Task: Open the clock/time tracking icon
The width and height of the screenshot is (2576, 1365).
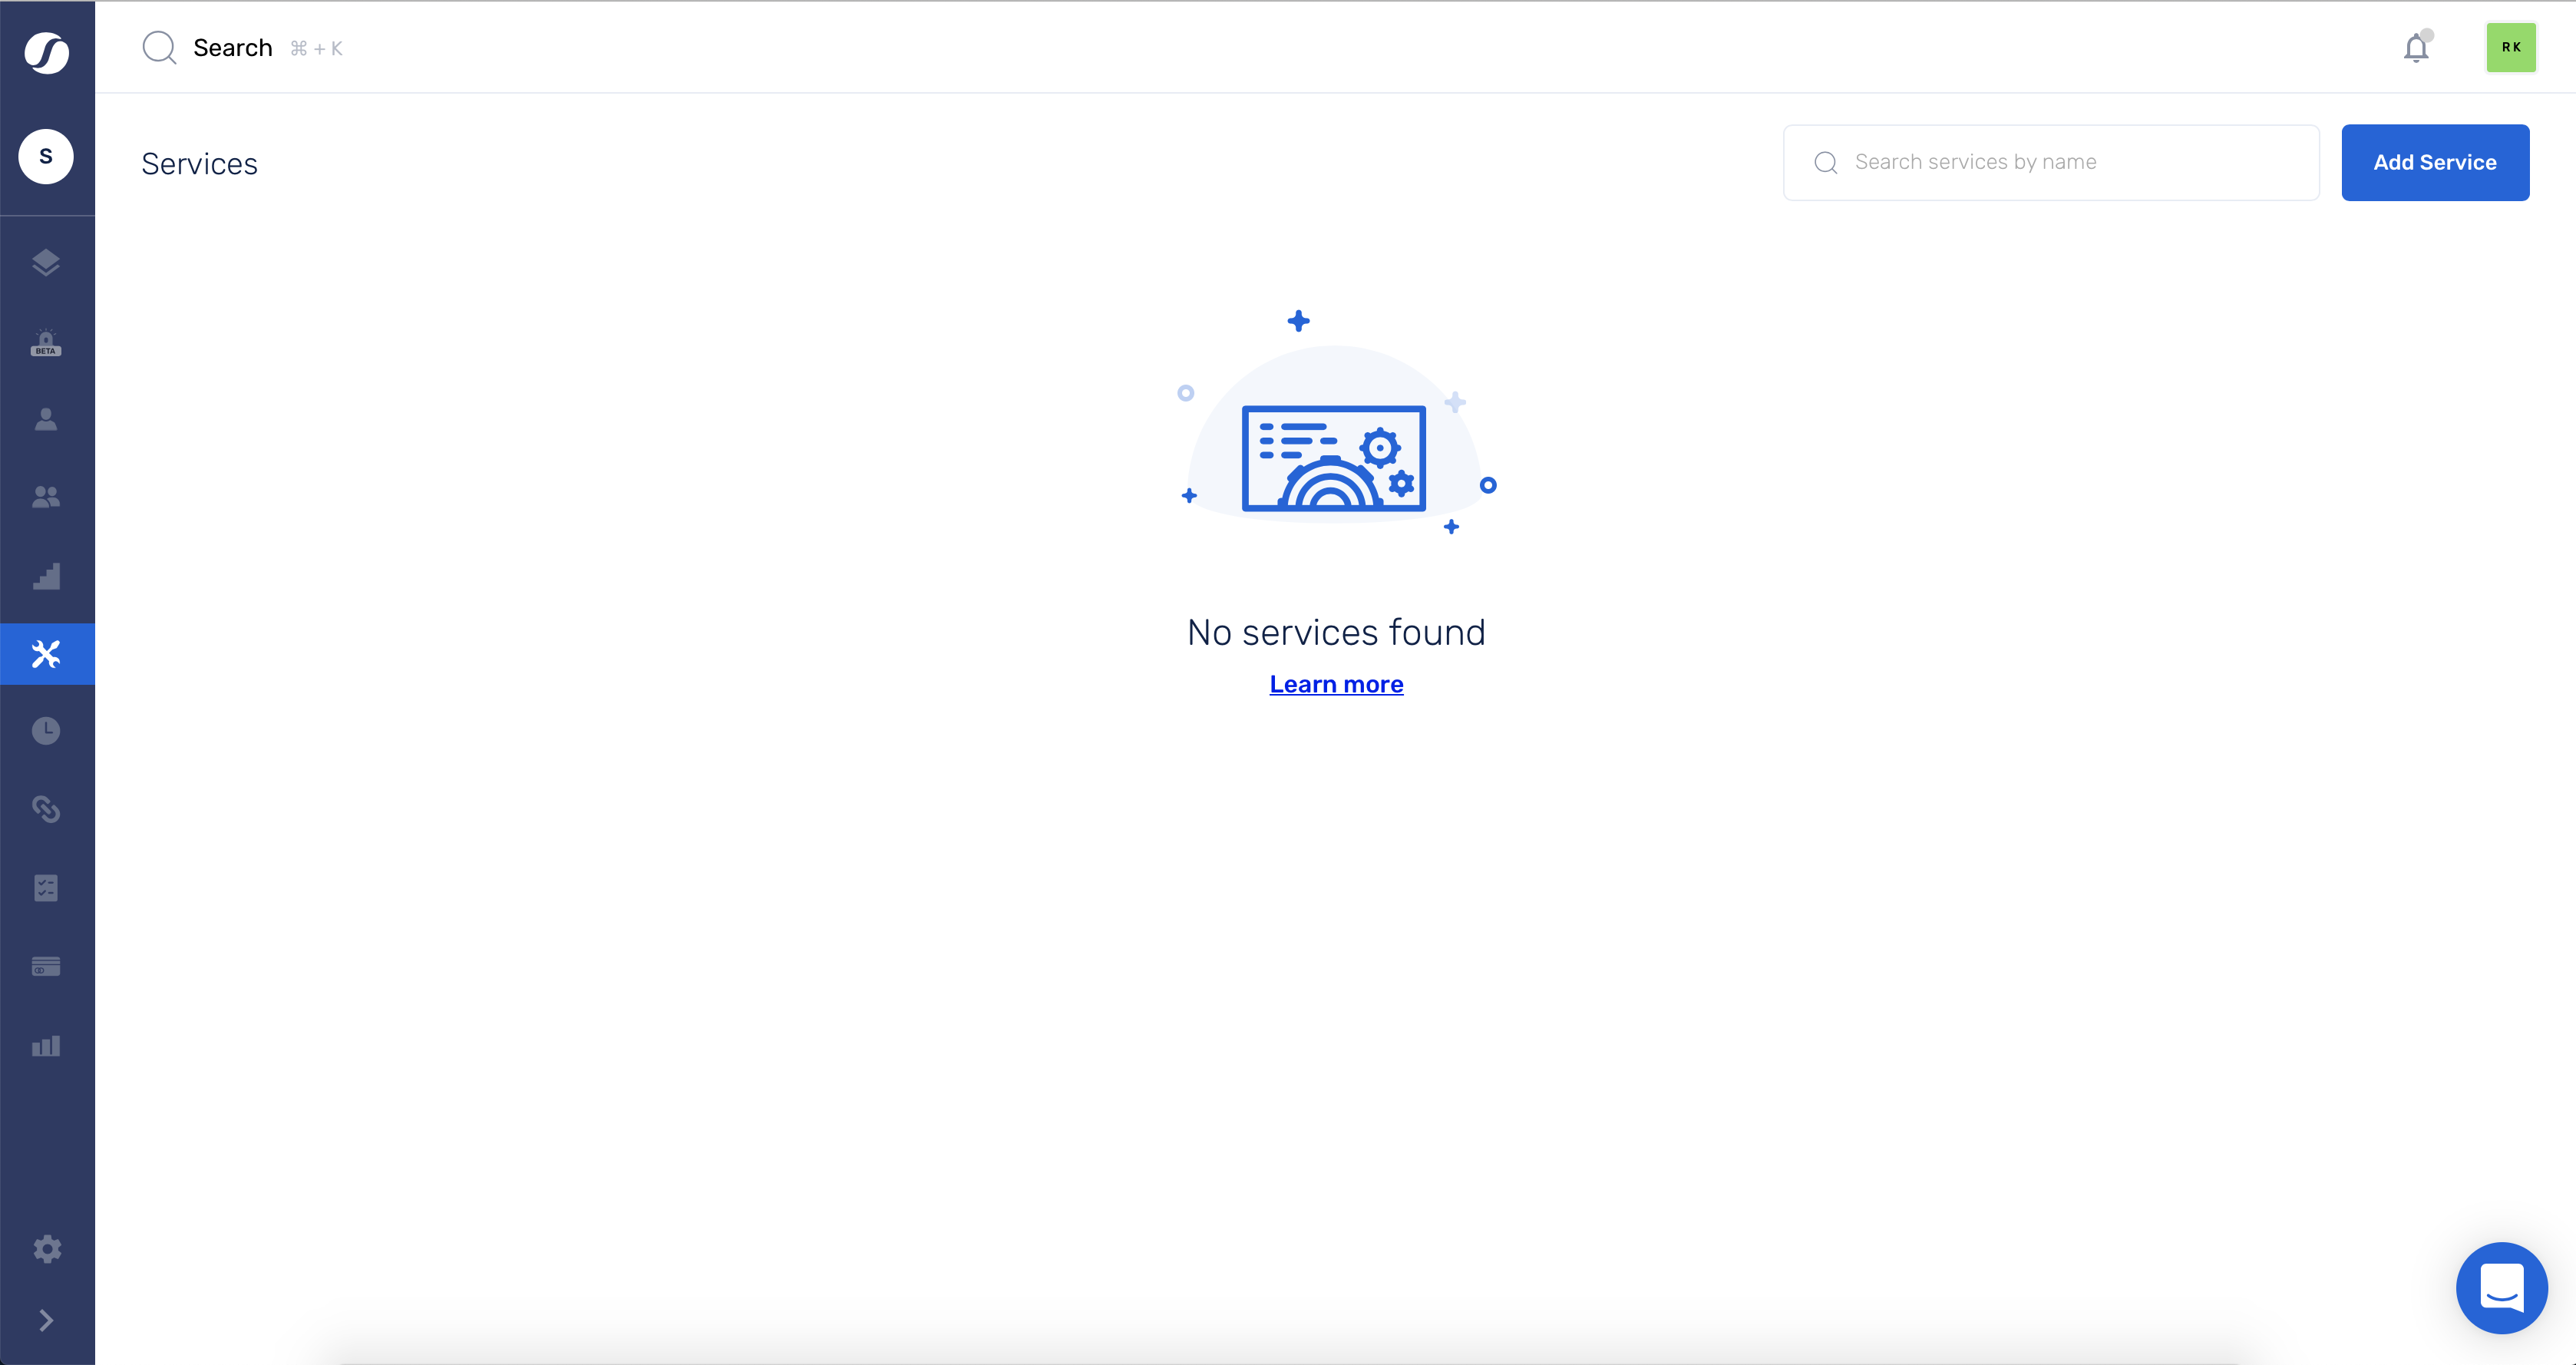Action: 46,731
